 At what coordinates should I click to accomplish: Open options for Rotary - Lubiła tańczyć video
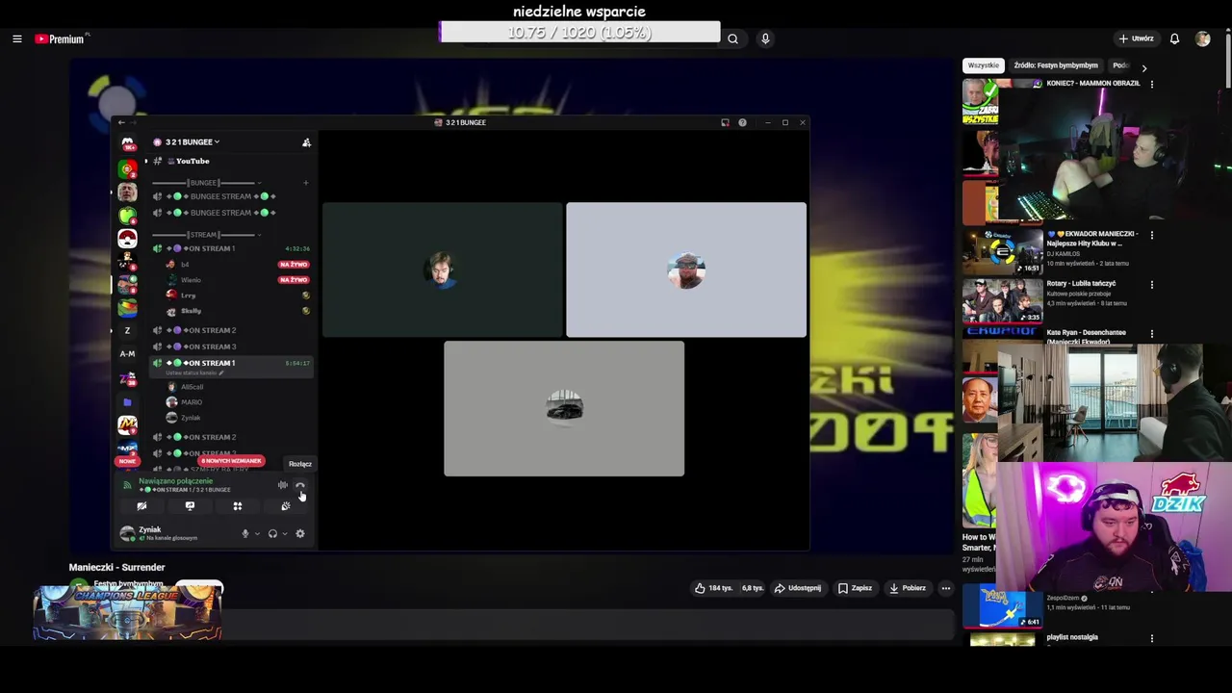coord(1152,285)
